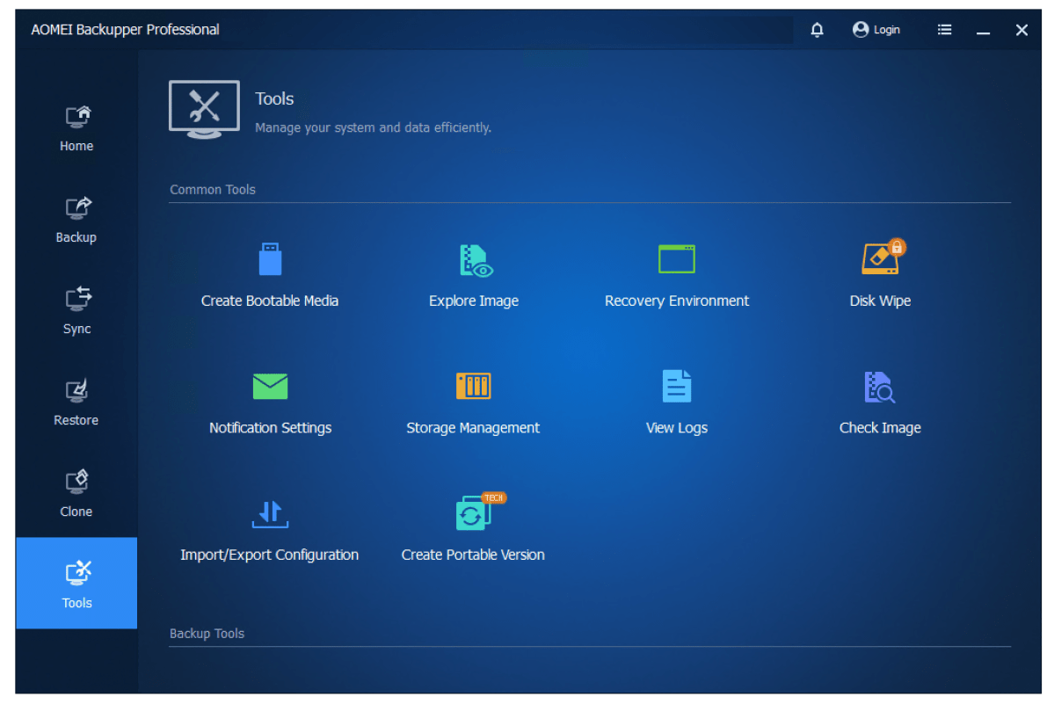Viewport: 1054px width, 704px height.
Task: Click the large Tools header monitor icon
Action: coord(204,110)
